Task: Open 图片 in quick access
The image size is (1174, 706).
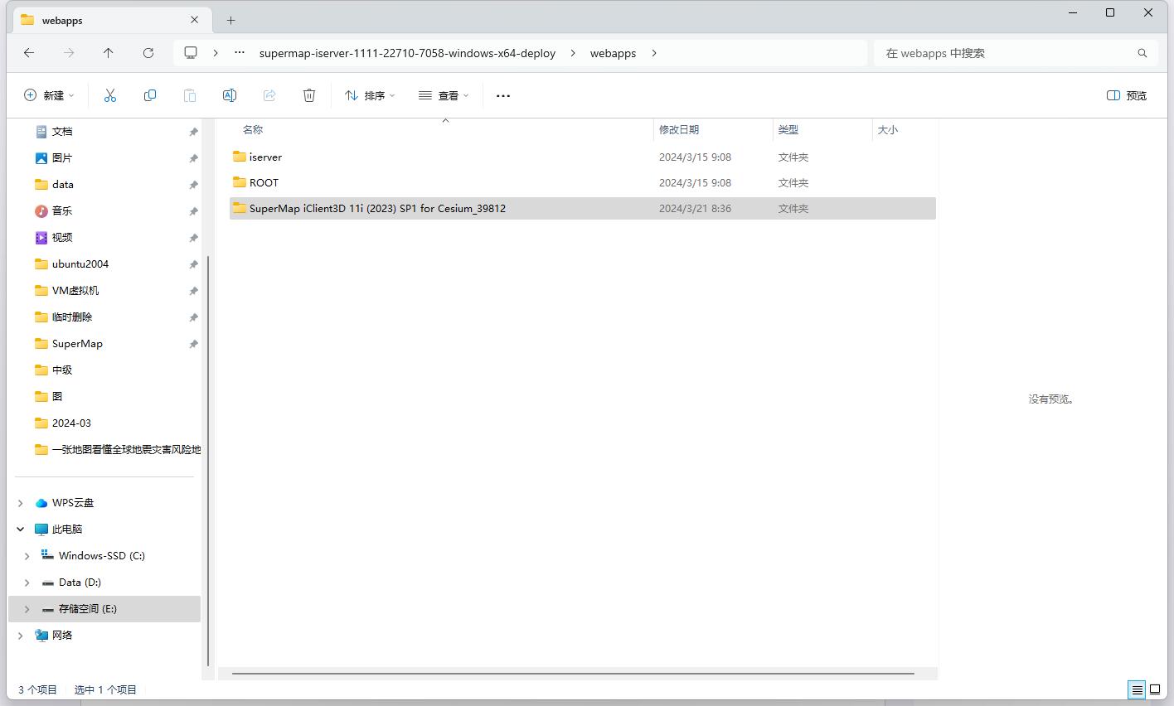Action: coord(62,158)
